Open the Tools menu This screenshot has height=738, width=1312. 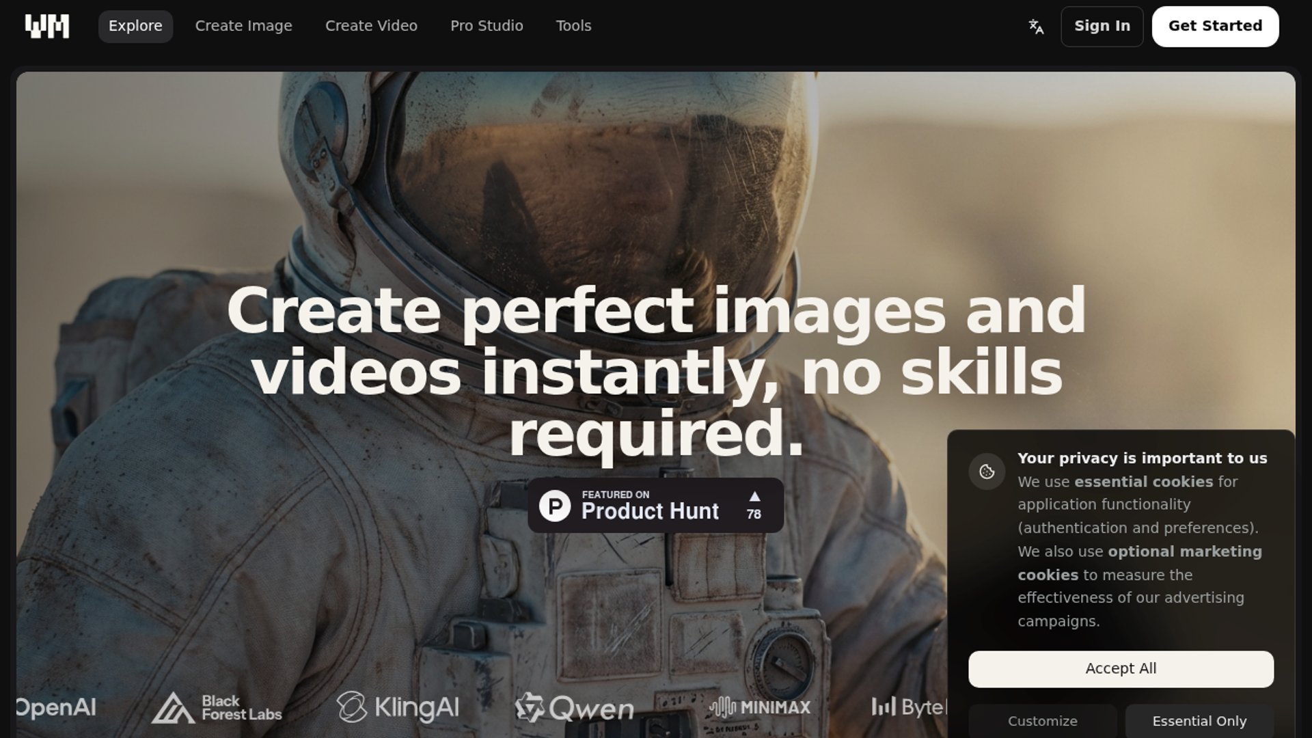(x=573, y=26)
